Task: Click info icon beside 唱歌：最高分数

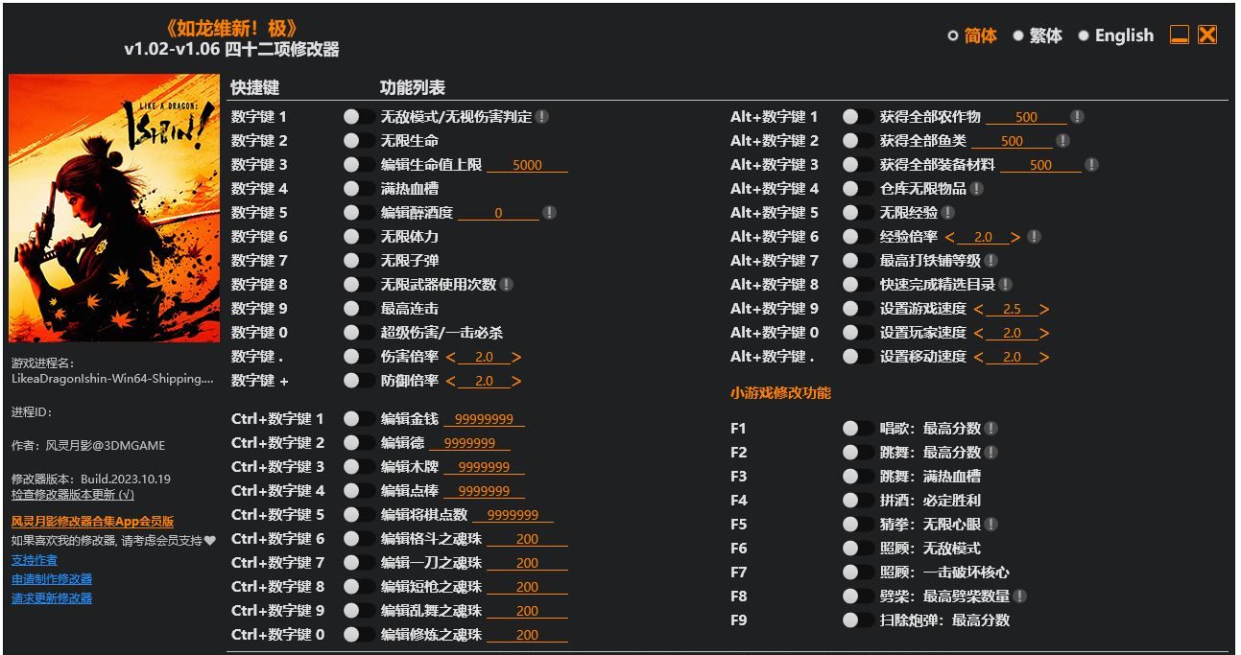Action: click(990, 429)
